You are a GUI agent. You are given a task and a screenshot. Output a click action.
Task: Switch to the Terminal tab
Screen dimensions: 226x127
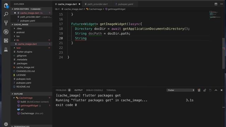(111, 90)
